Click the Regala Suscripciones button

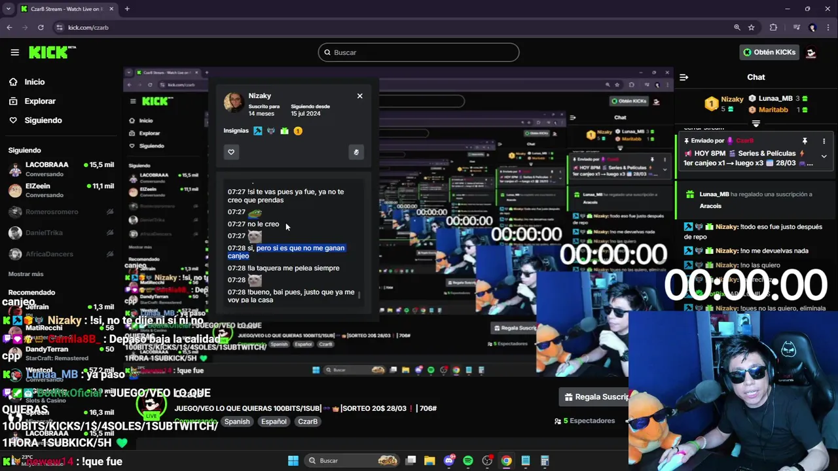coord(594,396)
